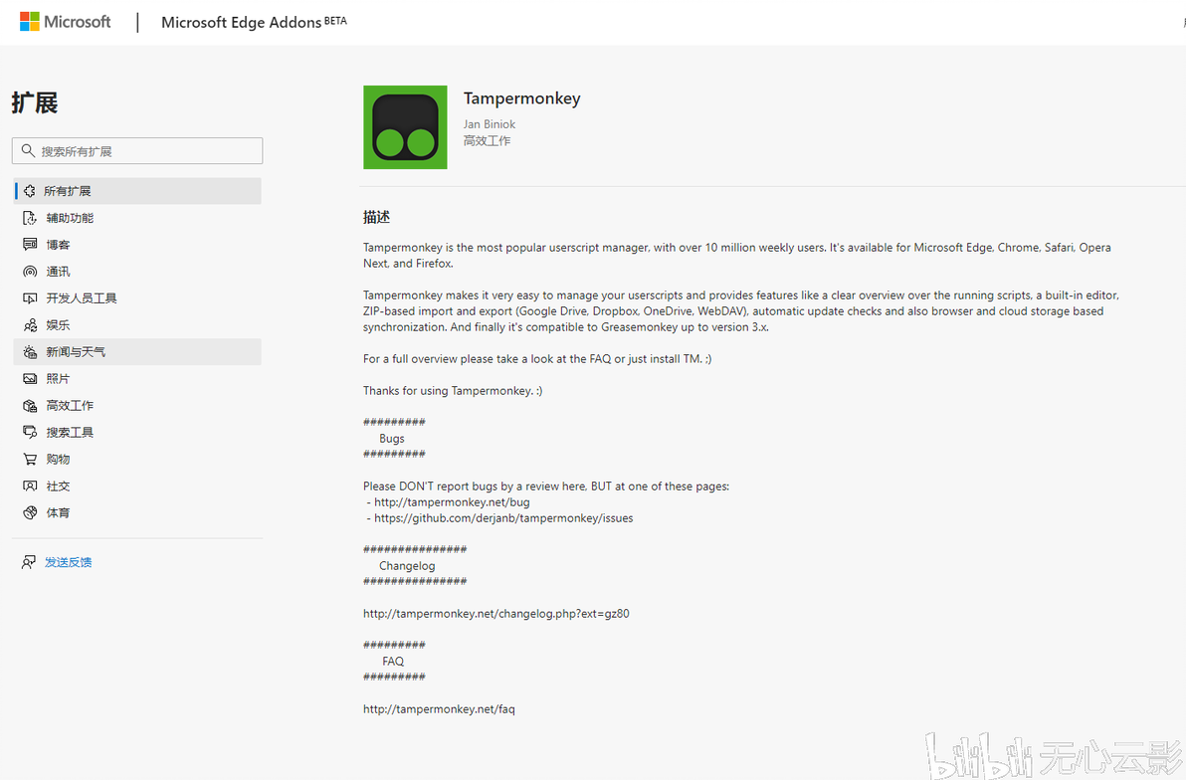Click the 购物 cart icon
This screenshot has height=780, width=1186.
coord(30,460)
